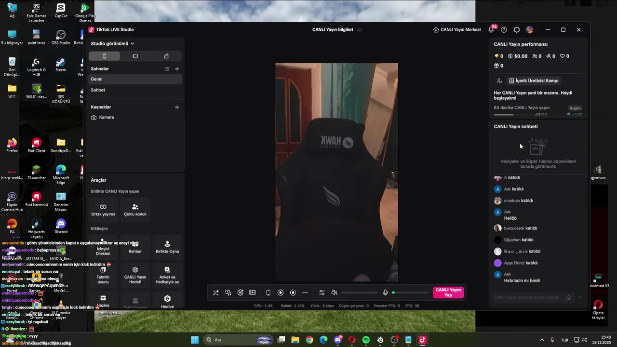
Task: Open the AI tools icon in the bottom toolbar
Action: pyautogui.click(x=240, y=293)
